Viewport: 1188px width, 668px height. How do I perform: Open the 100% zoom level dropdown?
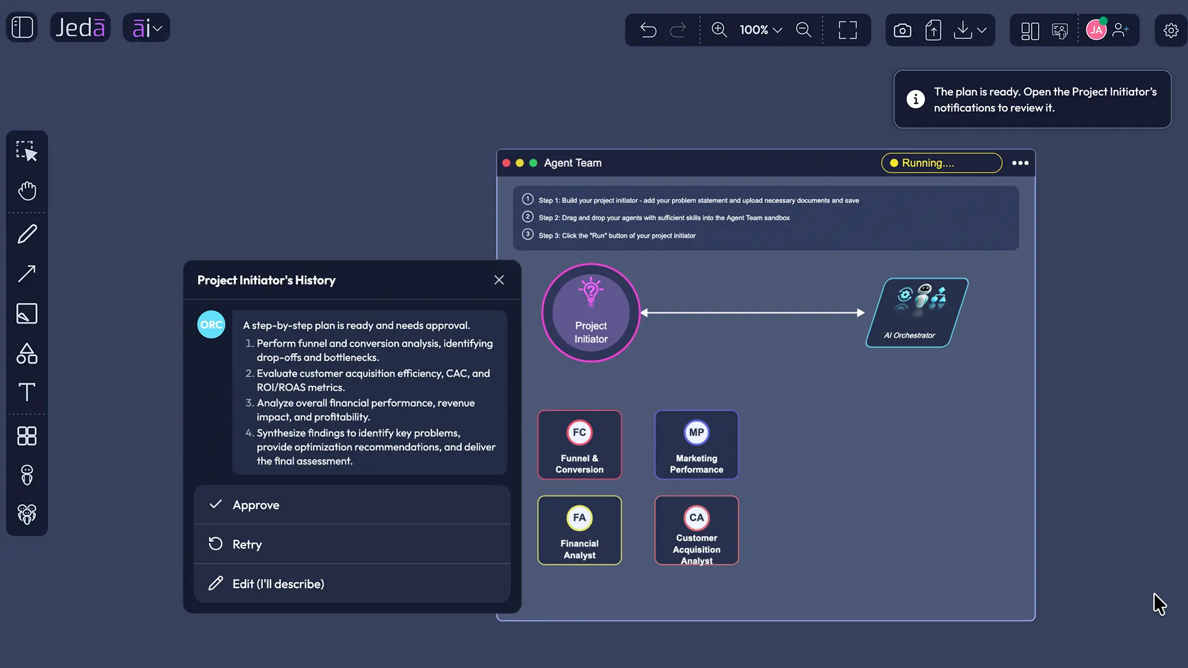coord(761,30)
